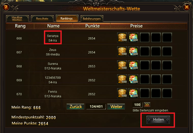This screenshot has height=133, width=193.
Task: Close the Weltmeisterschafts-Wette window
Action: [187, 7]
